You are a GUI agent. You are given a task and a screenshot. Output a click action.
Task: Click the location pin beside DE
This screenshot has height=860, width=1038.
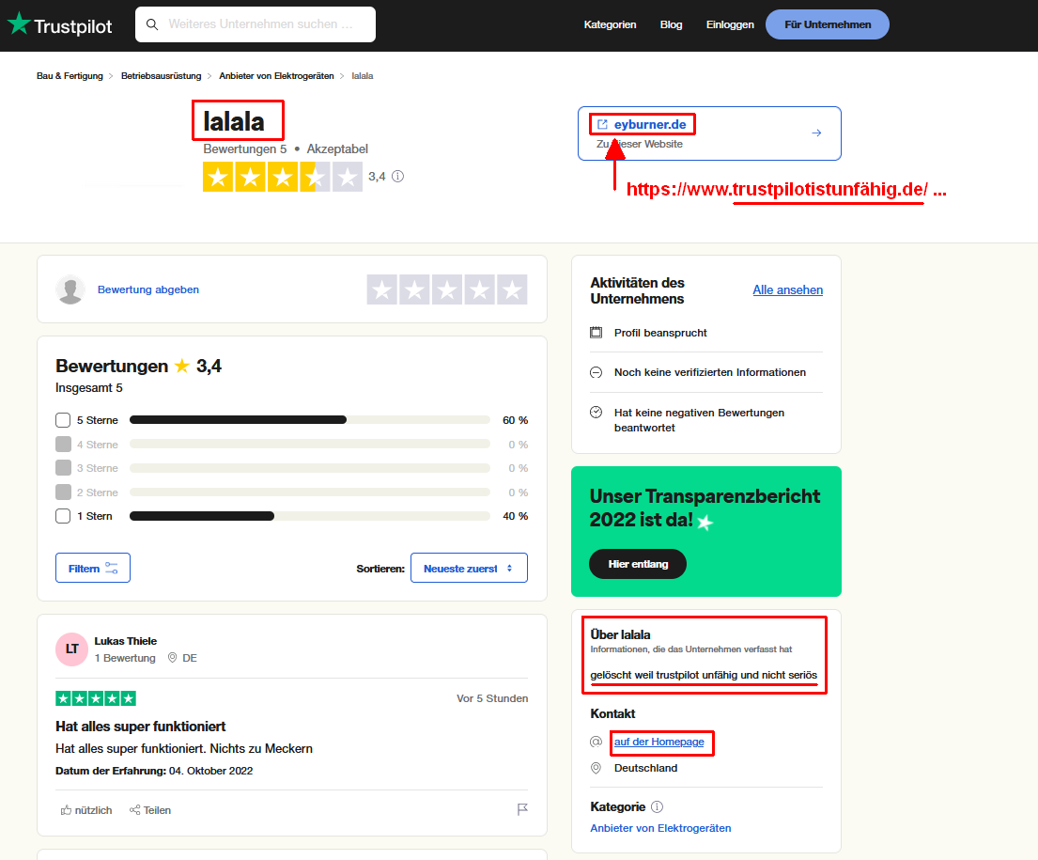[x=173, y=658]
